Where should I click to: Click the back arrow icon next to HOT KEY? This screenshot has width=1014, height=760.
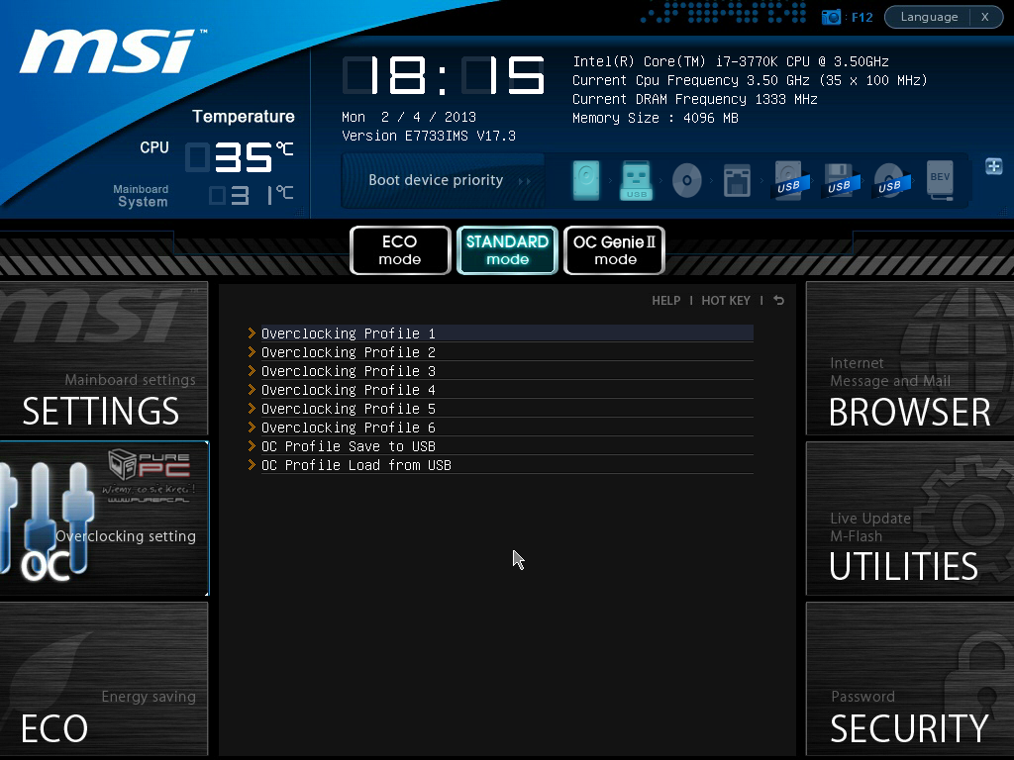coord(778,301)
